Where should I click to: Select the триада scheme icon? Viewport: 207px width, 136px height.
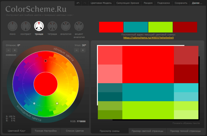coord(39,26)
